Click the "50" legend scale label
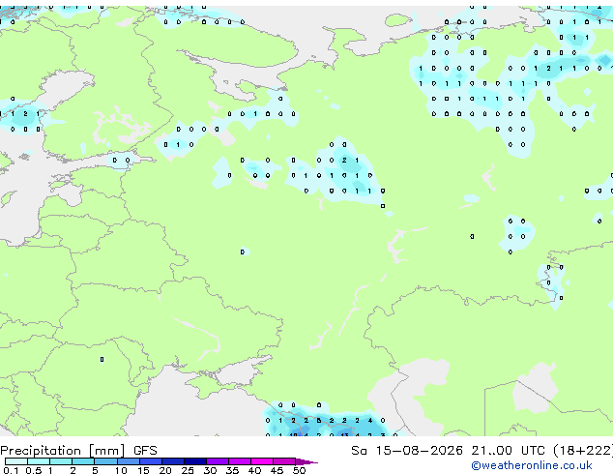Image resolution: width=613 pixels, height=474 pixels. (299, 470)
